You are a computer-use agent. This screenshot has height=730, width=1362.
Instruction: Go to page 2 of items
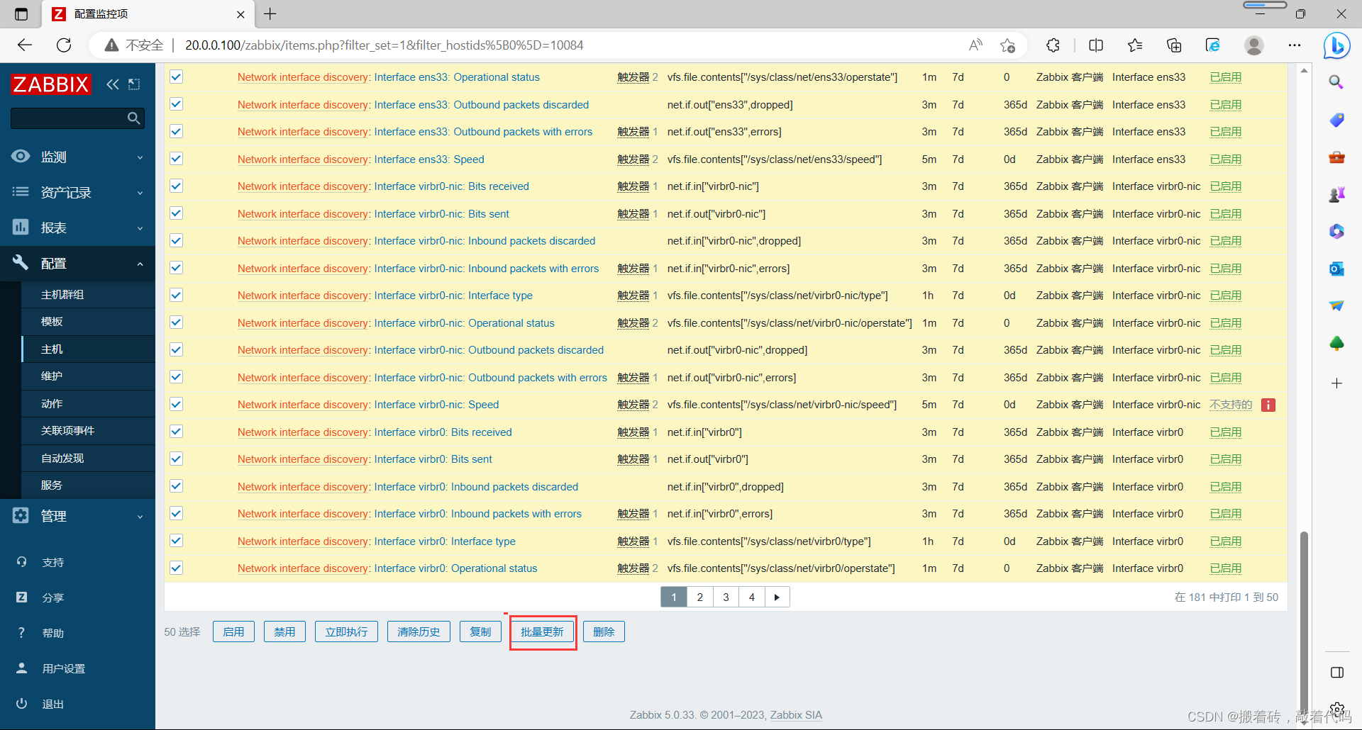point(700,597)
